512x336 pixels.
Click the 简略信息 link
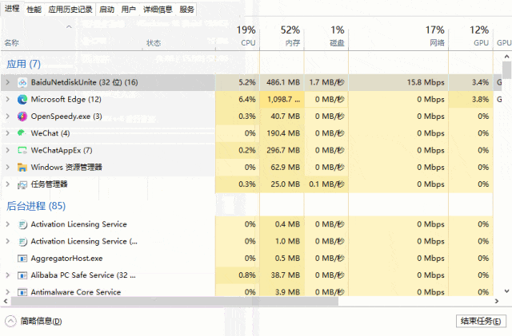(x=41, y=322)
